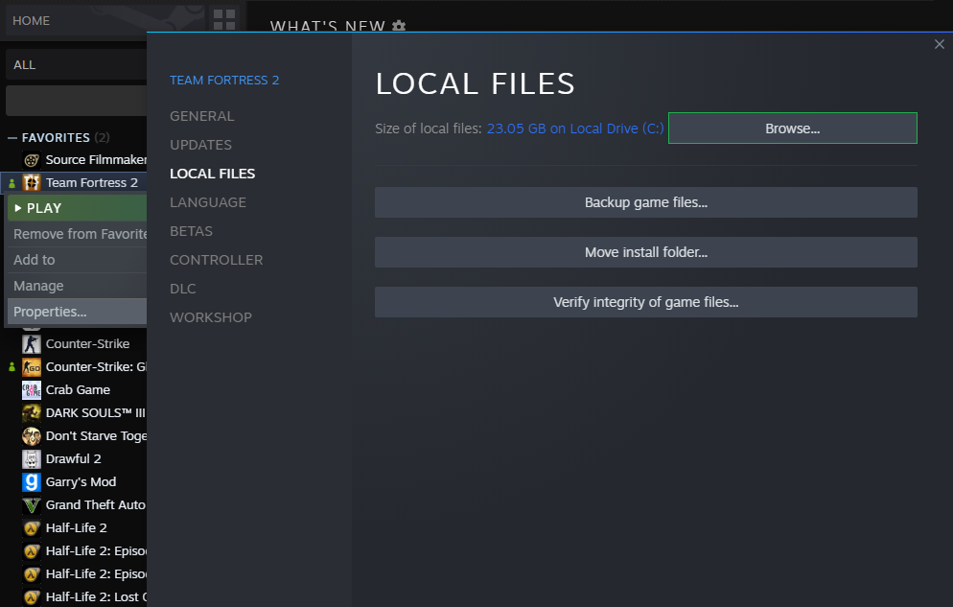This screenshot has width=953, height=607.
Task: Click the Counter-Strike: GO game icon
Action: pos(32,367)
